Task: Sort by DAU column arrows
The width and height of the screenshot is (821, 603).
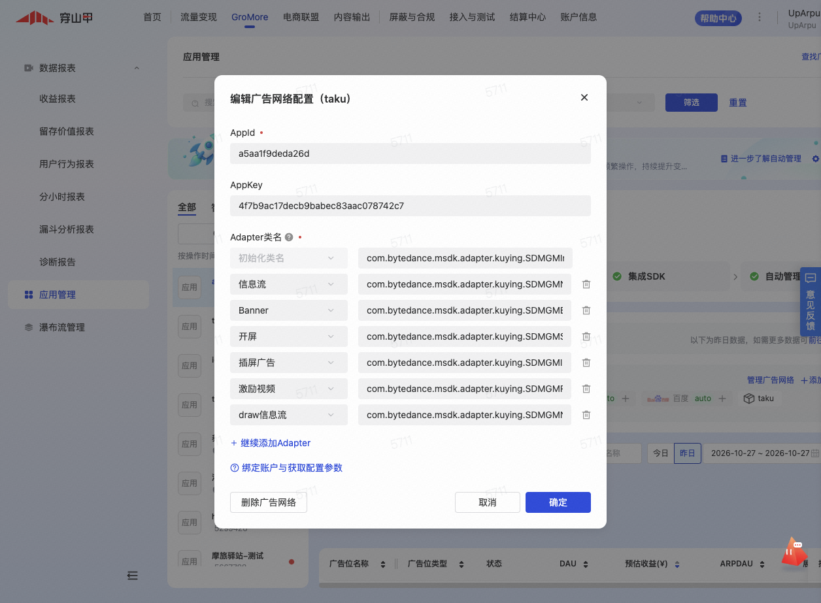Action: click(586, 564)
